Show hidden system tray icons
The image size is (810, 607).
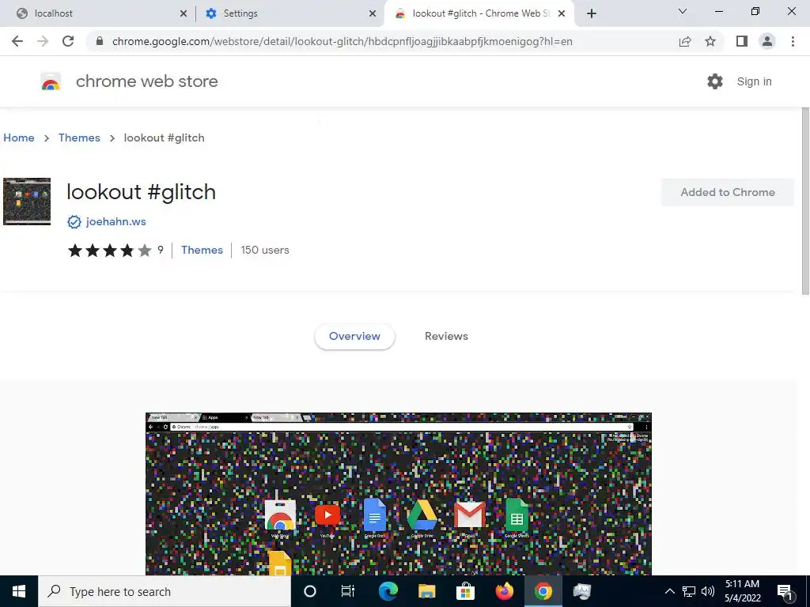[x=669, y=591]
